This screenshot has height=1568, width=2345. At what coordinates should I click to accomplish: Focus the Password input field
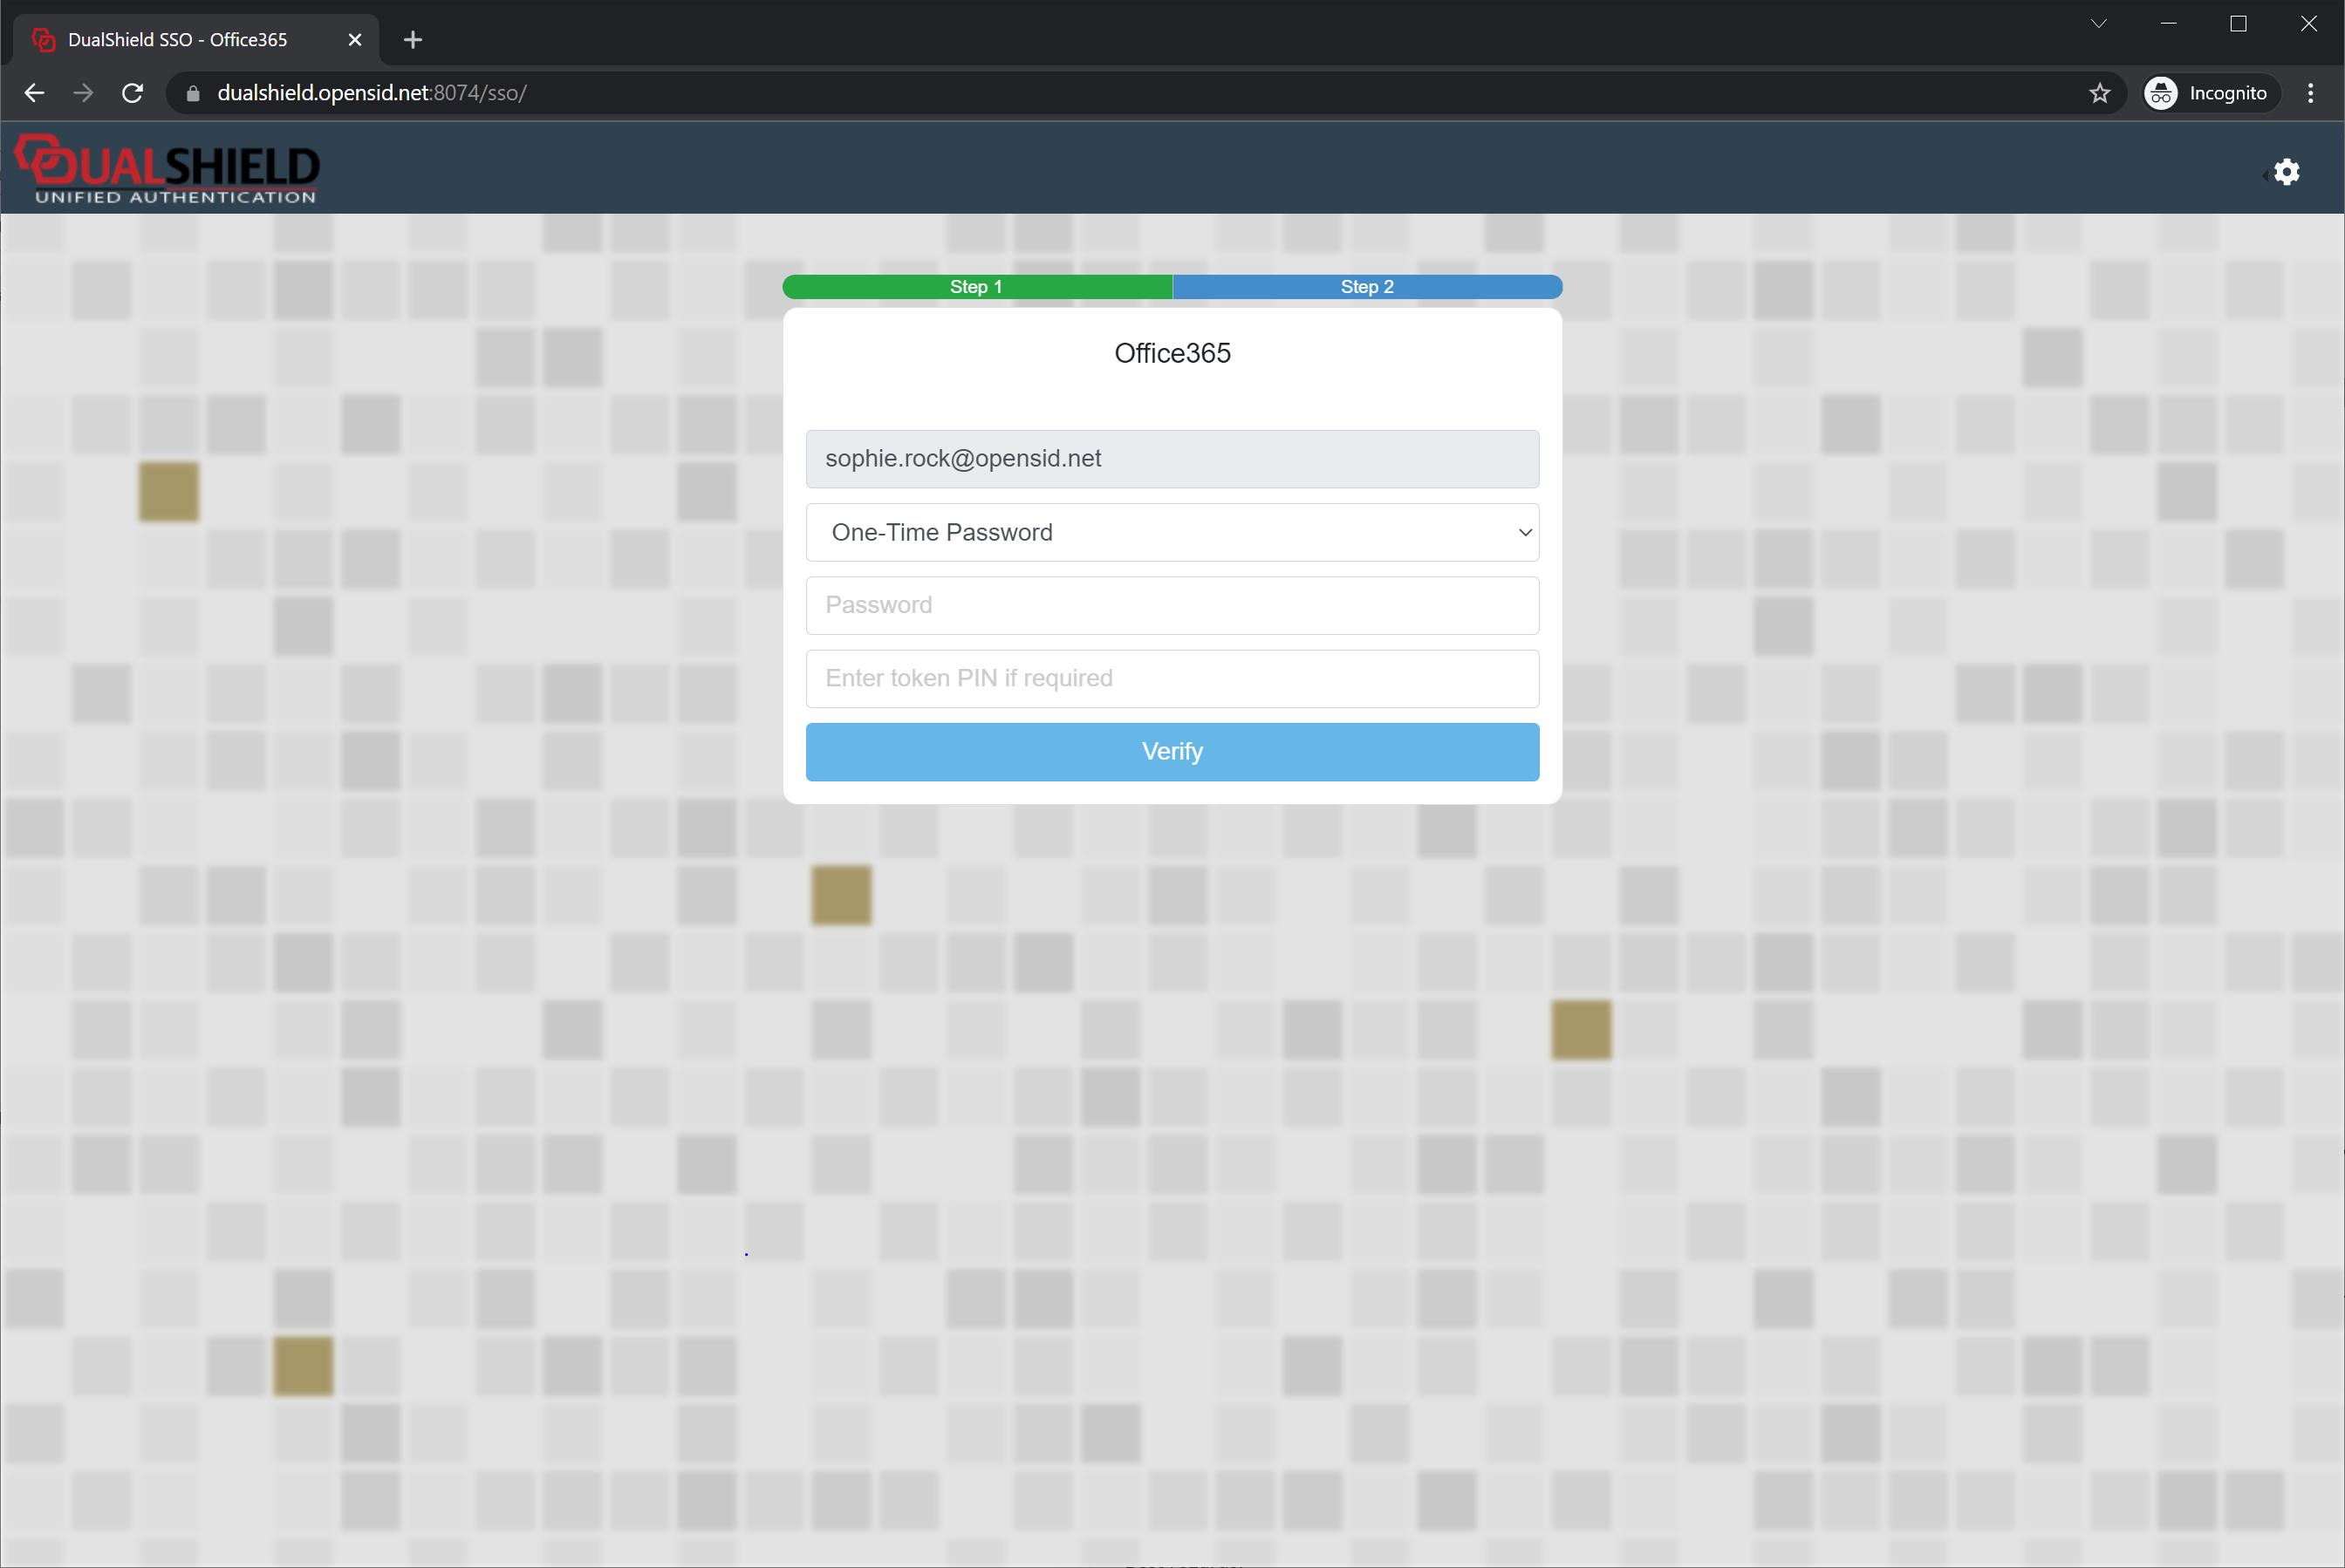pos(1172,605)
